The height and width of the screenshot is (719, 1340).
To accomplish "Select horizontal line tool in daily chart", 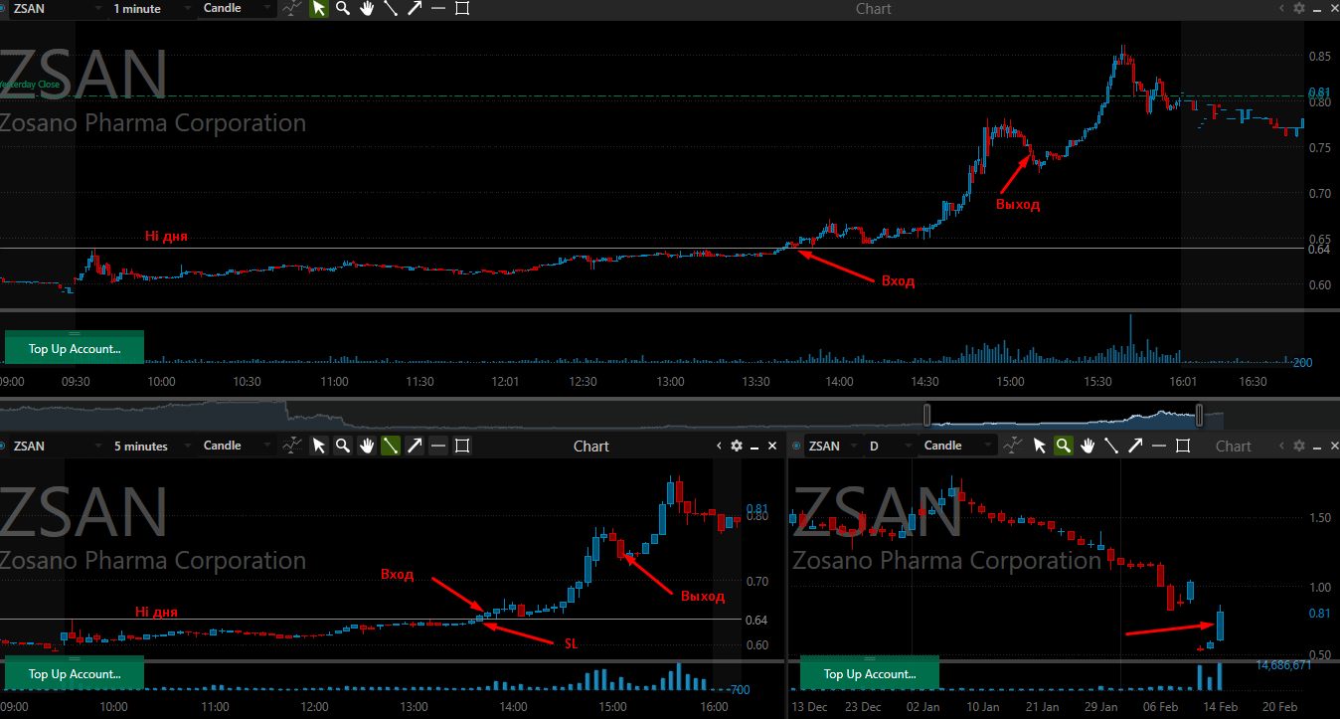I will pyautogui.click(x=1159, y=446).
